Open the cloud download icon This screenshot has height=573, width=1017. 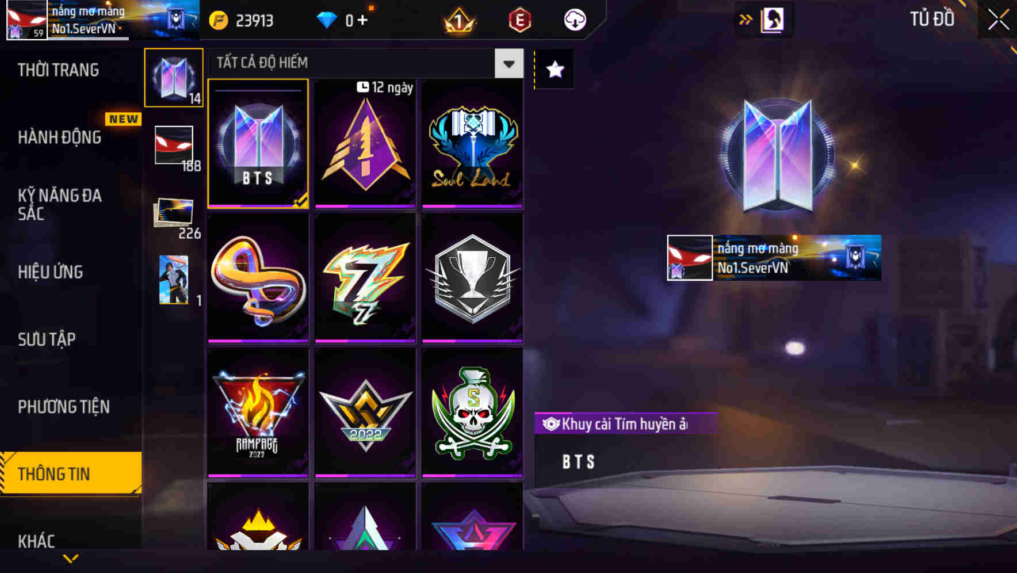(575, 20)
